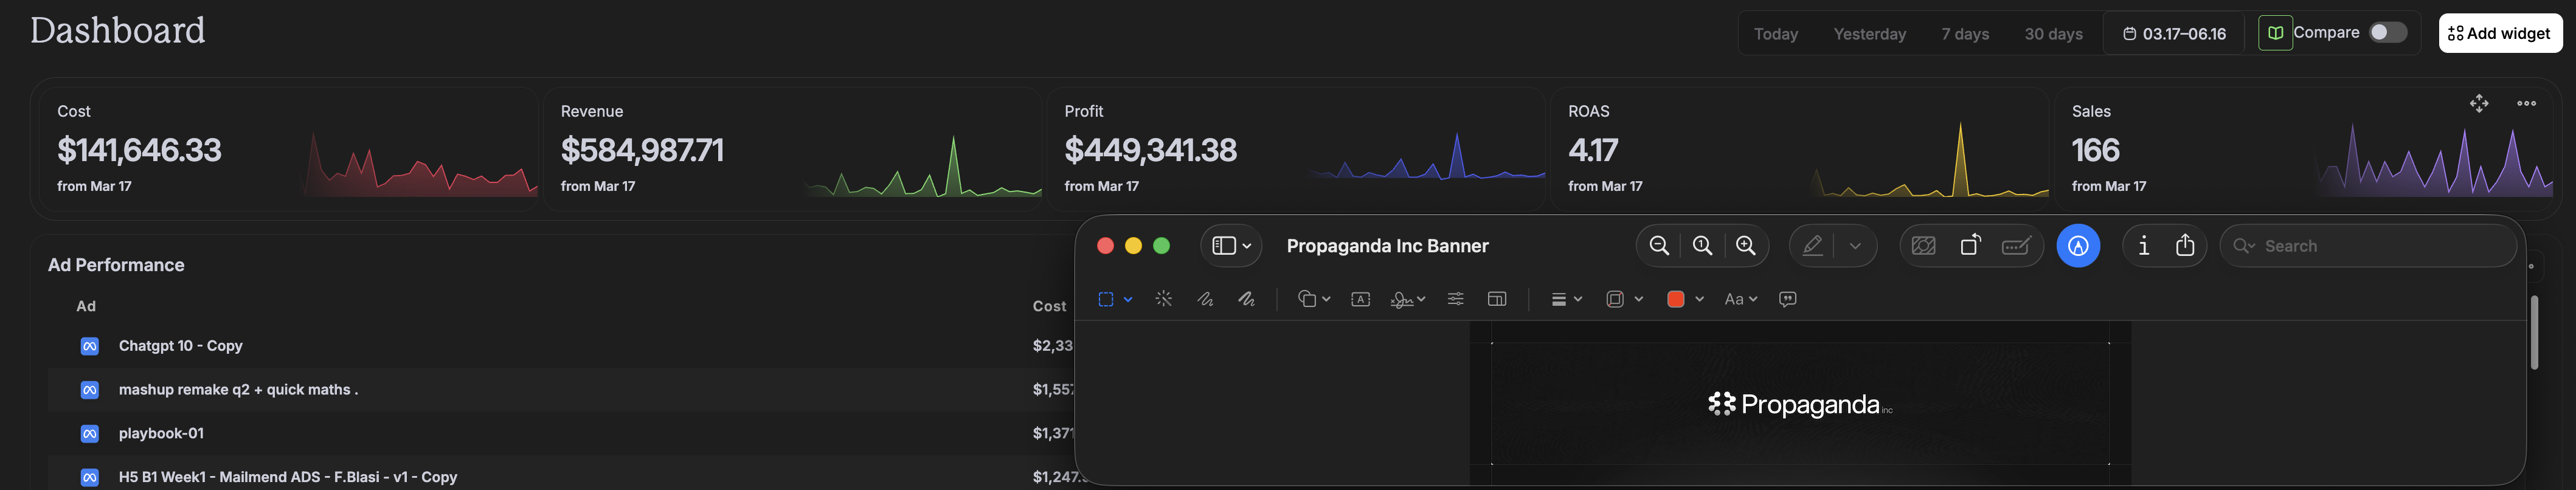Open the 03.17–06.16 date range picker
Viewport: 2576px width, 490px height.
(2174, 34)
